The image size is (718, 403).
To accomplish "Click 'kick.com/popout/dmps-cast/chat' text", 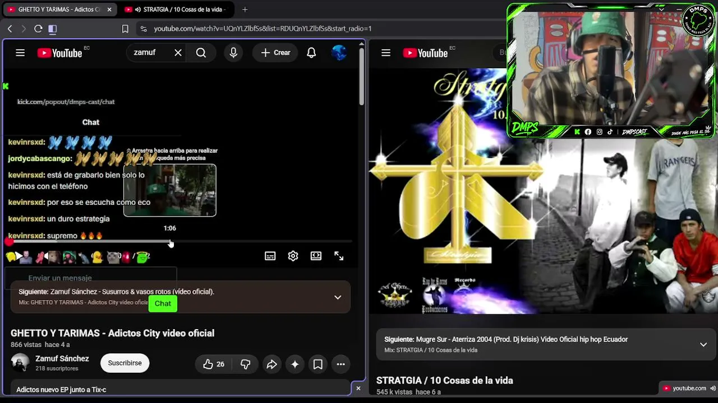I will click(x=66, y=102).
